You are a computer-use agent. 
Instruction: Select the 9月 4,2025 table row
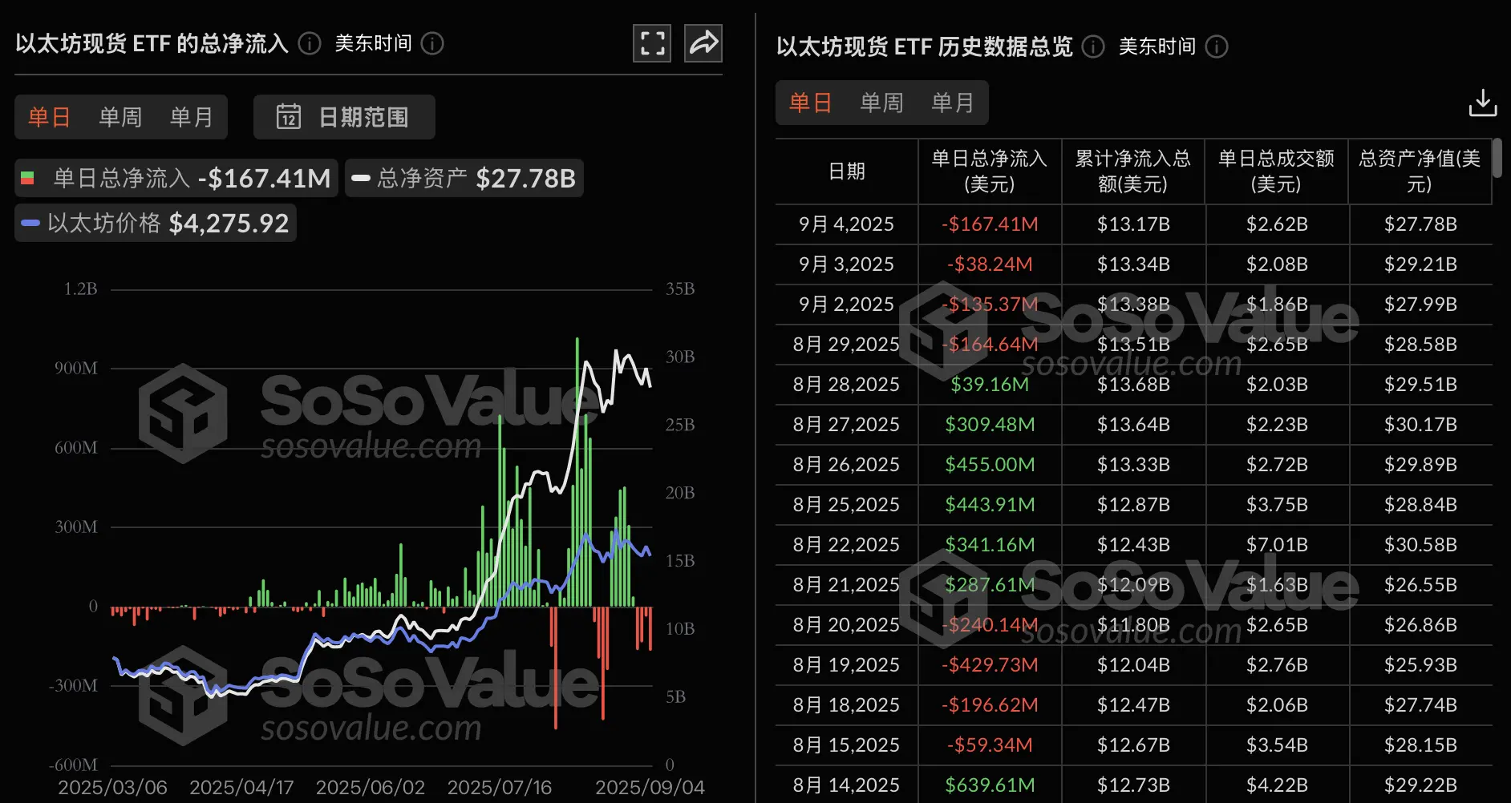click(x=846, y=224)
